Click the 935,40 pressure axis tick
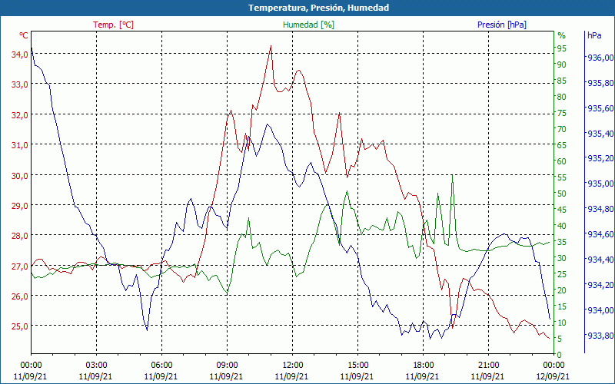The height and width of the screenshot is (384, 615). pos(600,134)
